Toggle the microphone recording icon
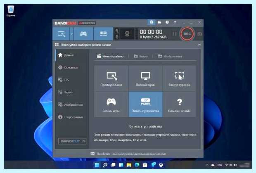 pyautogui.click(x=117, y=37)
